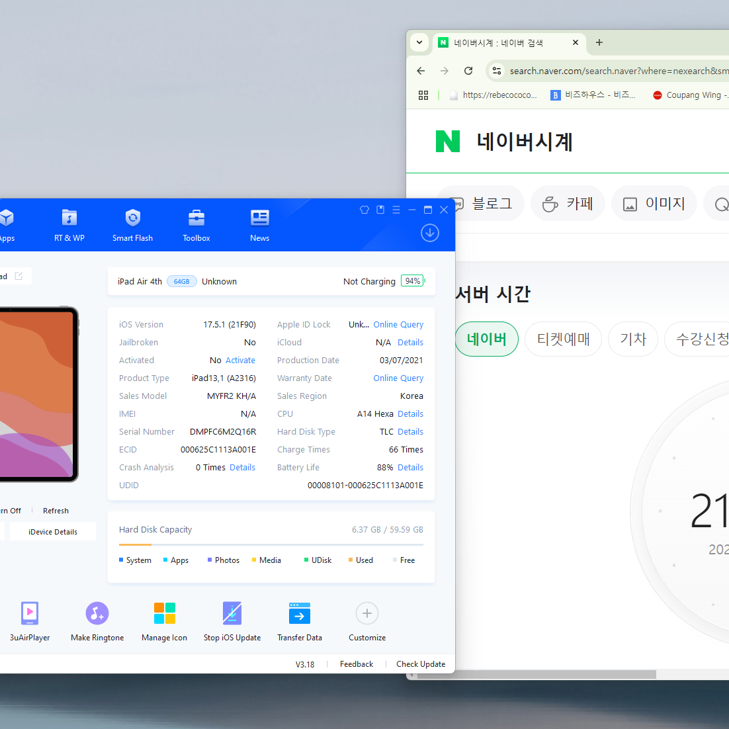Open Manage Icon tool
The image size is (729, 729).
coord(164,621)
